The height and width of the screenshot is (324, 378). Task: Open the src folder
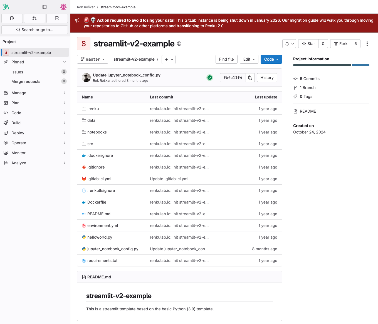click(x=90, y=144)
